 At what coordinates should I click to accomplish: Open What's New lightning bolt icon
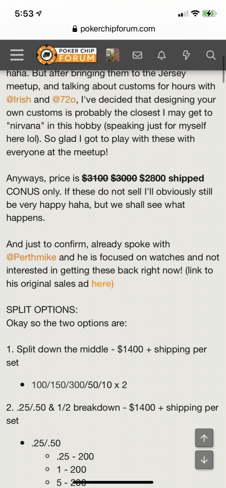[x=186, y=55]
